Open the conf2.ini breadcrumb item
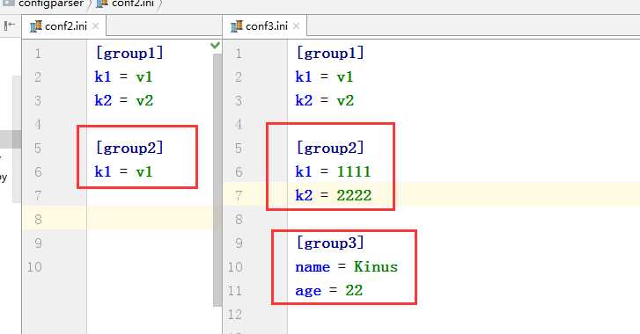This screenshot has height=334, width=640. click(x=126, y=4)
